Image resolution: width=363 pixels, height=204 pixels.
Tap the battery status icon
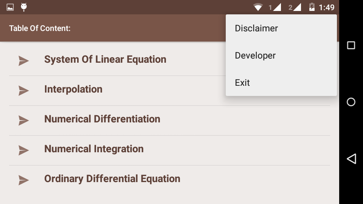[x=312, y=7]
